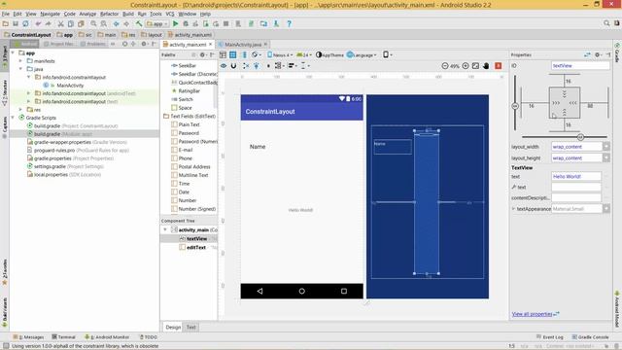Image resolution: width=622 pixels, height=350 pixels.
Task: Toggle the TODO tool window
Action: tap(149, 337)
